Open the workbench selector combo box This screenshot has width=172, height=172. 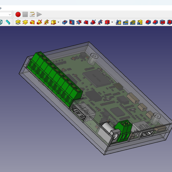6,14
